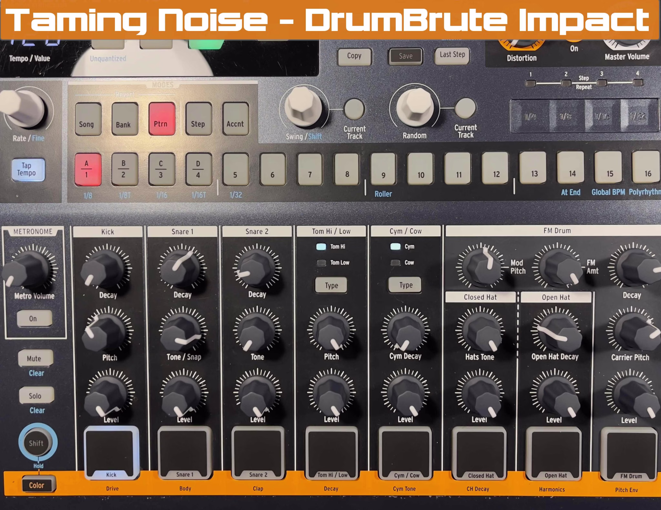The height and width of the screenshot is (510, 661).
Task: Toggle step button 12
Action: [496, 168]
